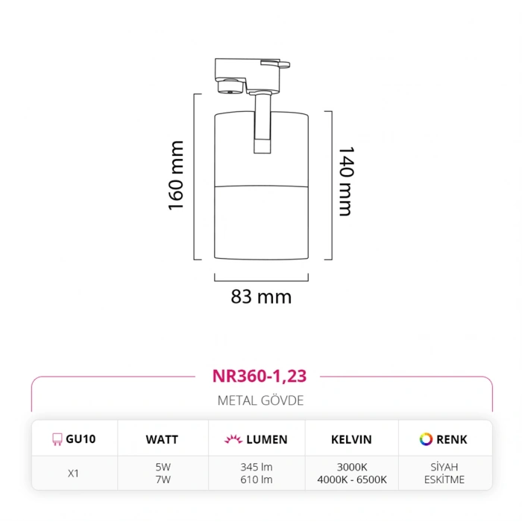522x522 pixels.
Task: Select the SİYAH color option
Action: [x=445, y=468]
